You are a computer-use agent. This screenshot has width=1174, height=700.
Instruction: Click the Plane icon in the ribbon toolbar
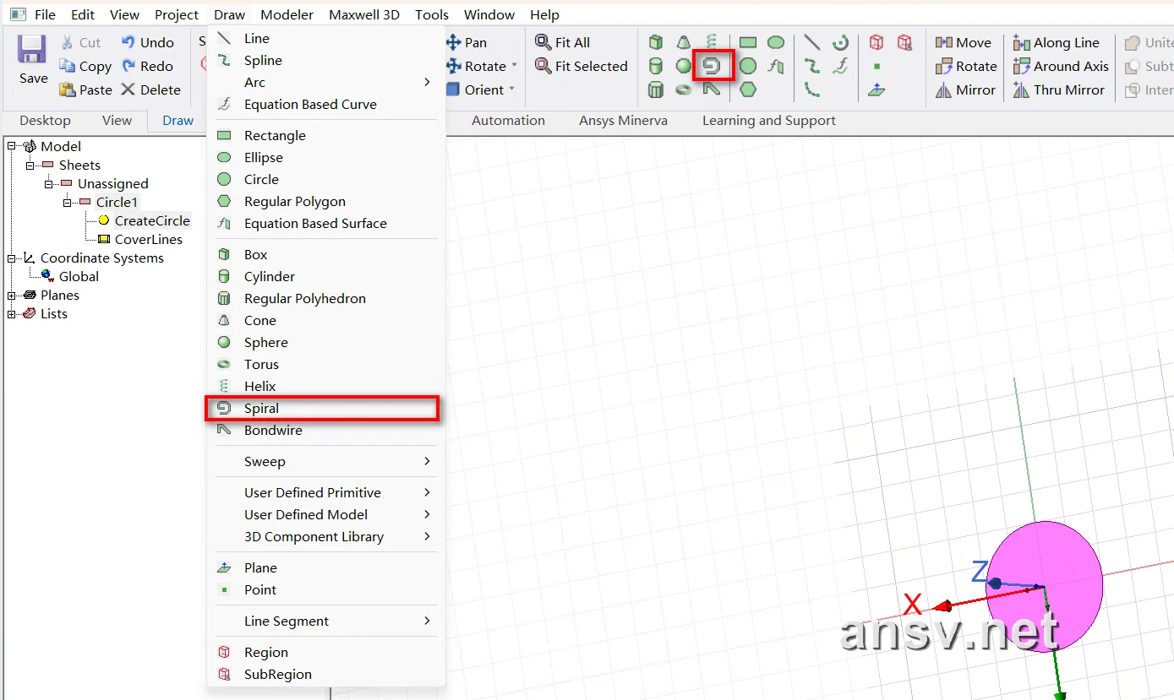[x=877, y=90]
